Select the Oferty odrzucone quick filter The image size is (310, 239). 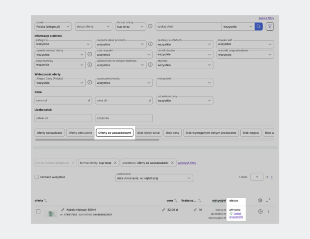[x=80, y=133]
